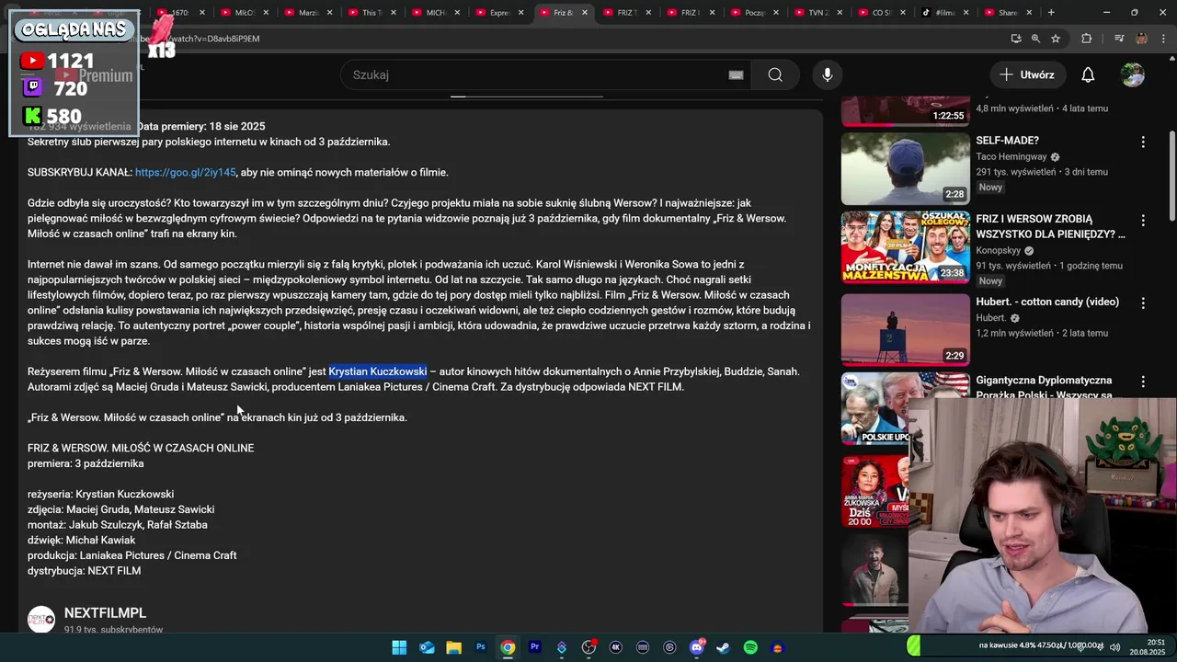Screen dimensions: 1177x662
Task: Open Spotify from the taskbar
Action: 750,647
